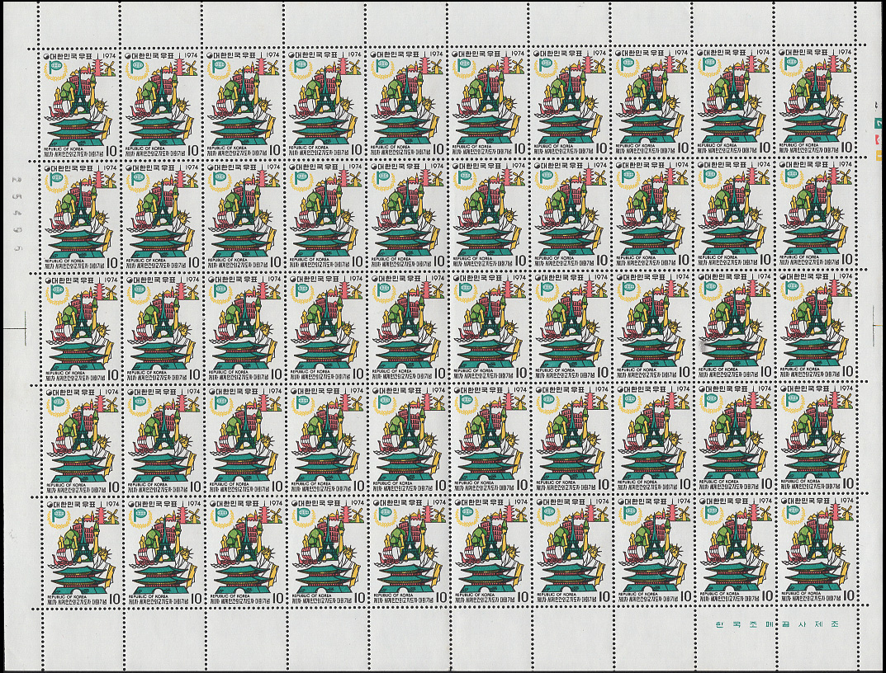Click the green color check mark in margin
The width and height of the screenshot is (886, 673).
878,123
